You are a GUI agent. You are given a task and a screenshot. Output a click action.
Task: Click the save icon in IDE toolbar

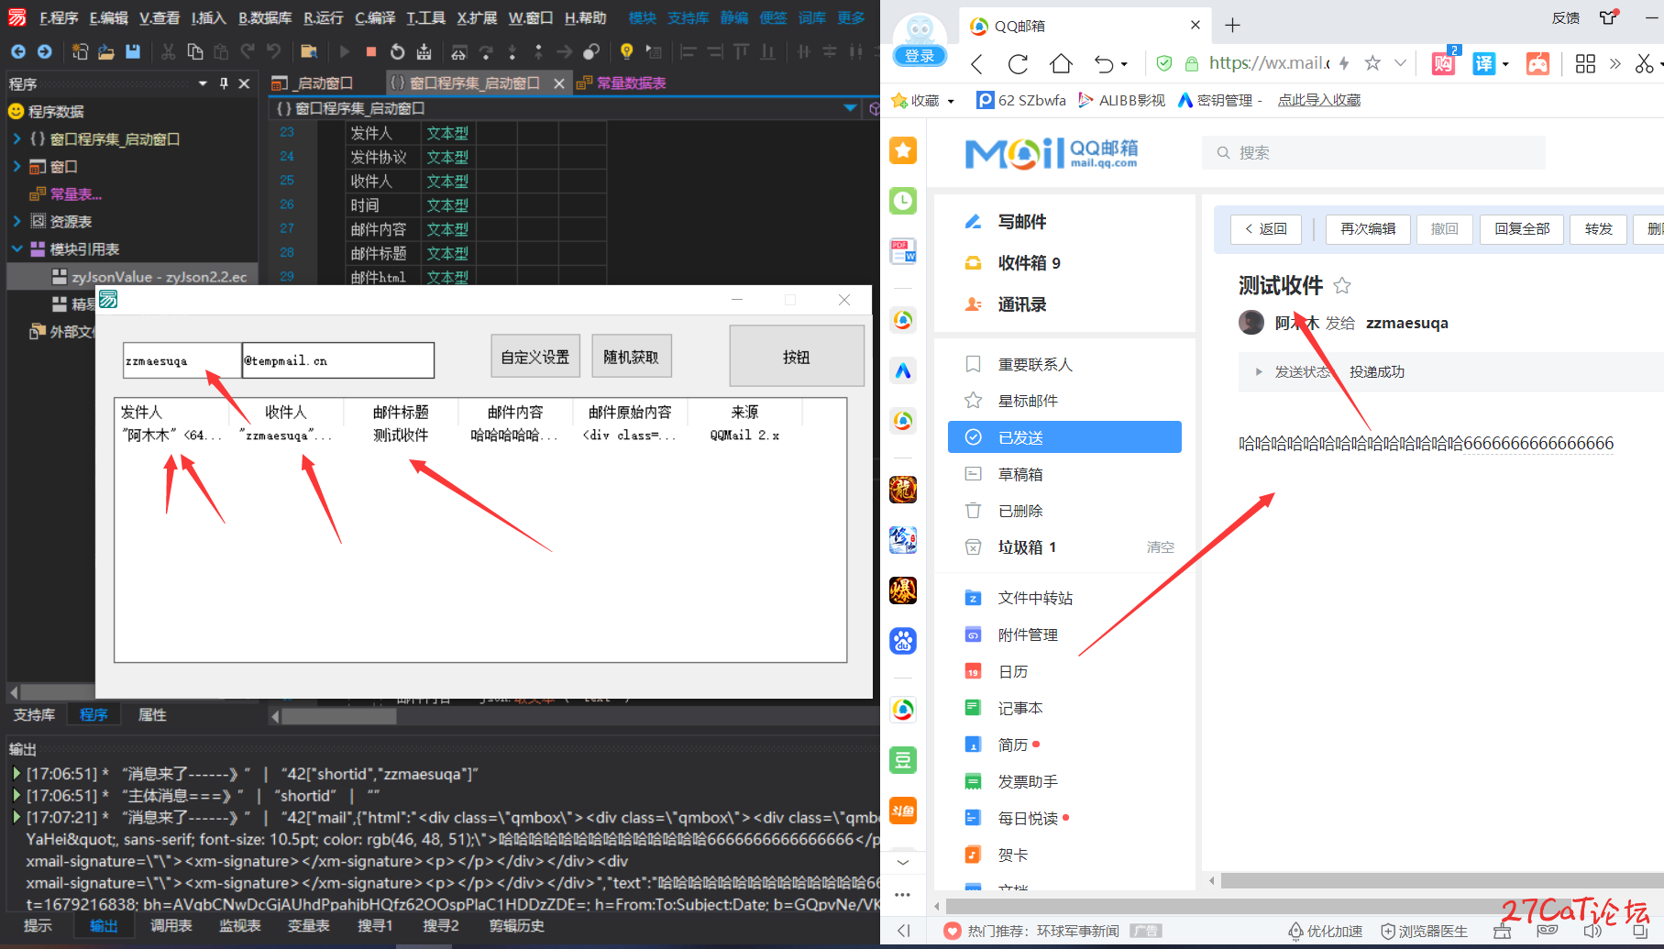(x=133, y=51)
